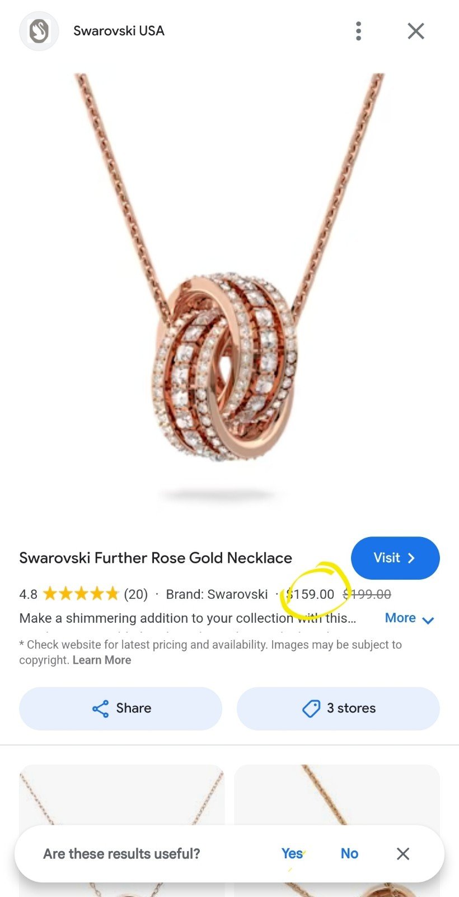Dismiss the results useful feedback bar
Image resolution: width=459 pixels, height=897 pixels.
pyautogui.click(x=403, y=854)
